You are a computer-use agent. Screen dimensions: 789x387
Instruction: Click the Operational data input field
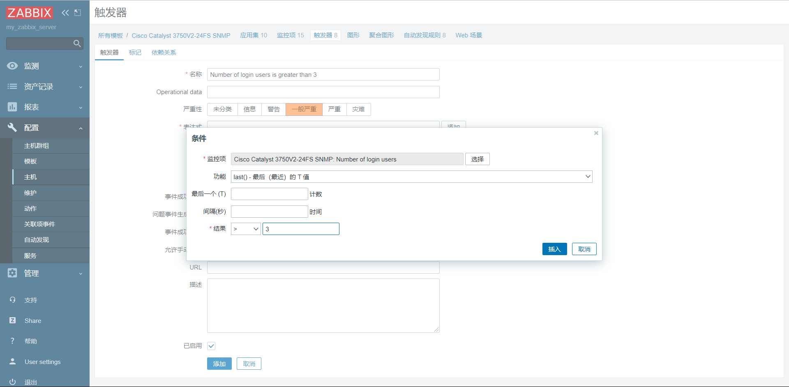323,92
